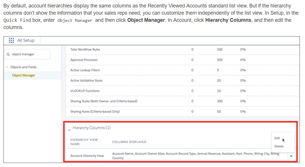Screen dimensions: 305x167
Task: Click the search magnifier icon in Quick Find
Action: [x=8, y=55]
